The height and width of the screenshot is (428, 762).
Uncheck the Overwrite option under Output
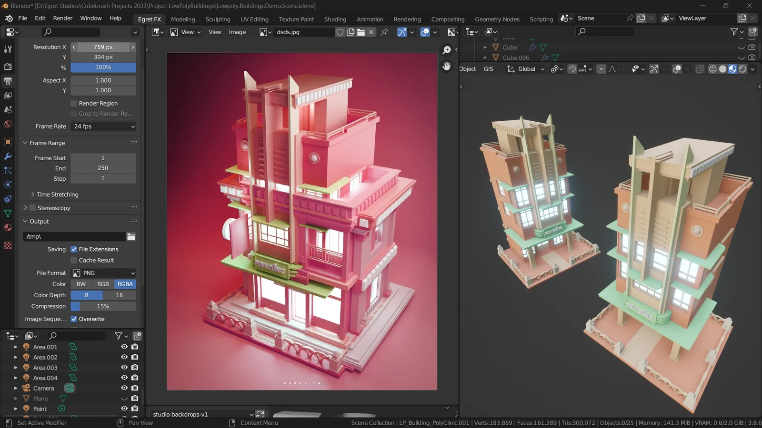[74, 319]
